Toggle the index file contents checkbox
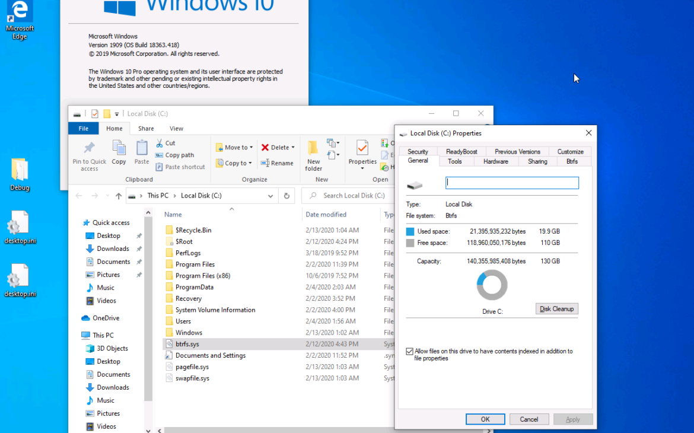This screenshot has width=694, height=433. (x=409, y=351)
